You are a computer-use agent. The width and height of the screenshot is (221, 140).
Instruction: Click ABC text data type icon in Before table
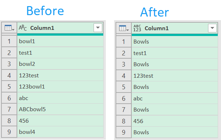[23, 28]
